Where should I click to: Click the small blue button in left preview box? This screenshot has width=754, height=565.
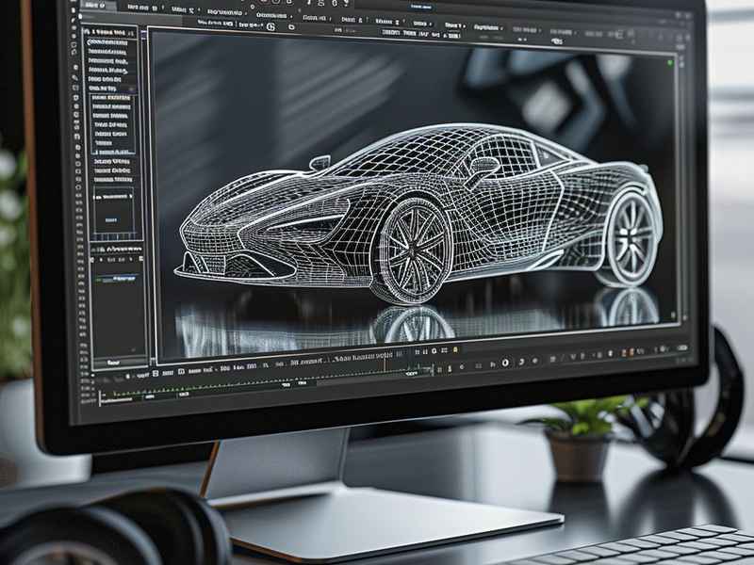point(111,220)
